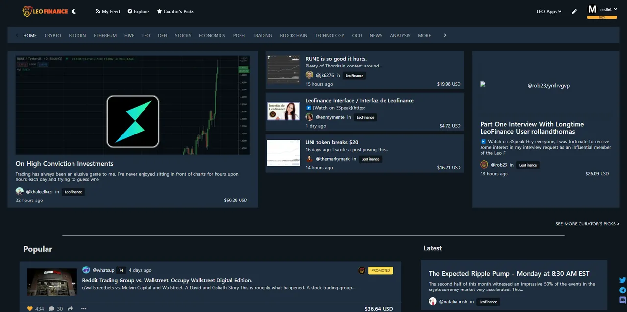The image size is (627, 312).
Task: Click the RUNE post thumbnail
Action: click(284, 69)
